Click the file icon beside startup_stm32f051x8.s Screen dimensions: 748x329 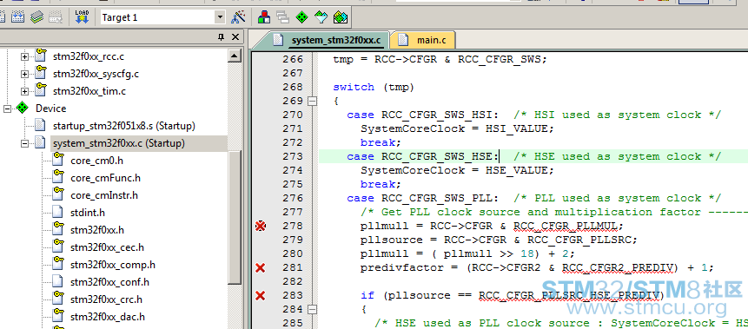(41, 126)
